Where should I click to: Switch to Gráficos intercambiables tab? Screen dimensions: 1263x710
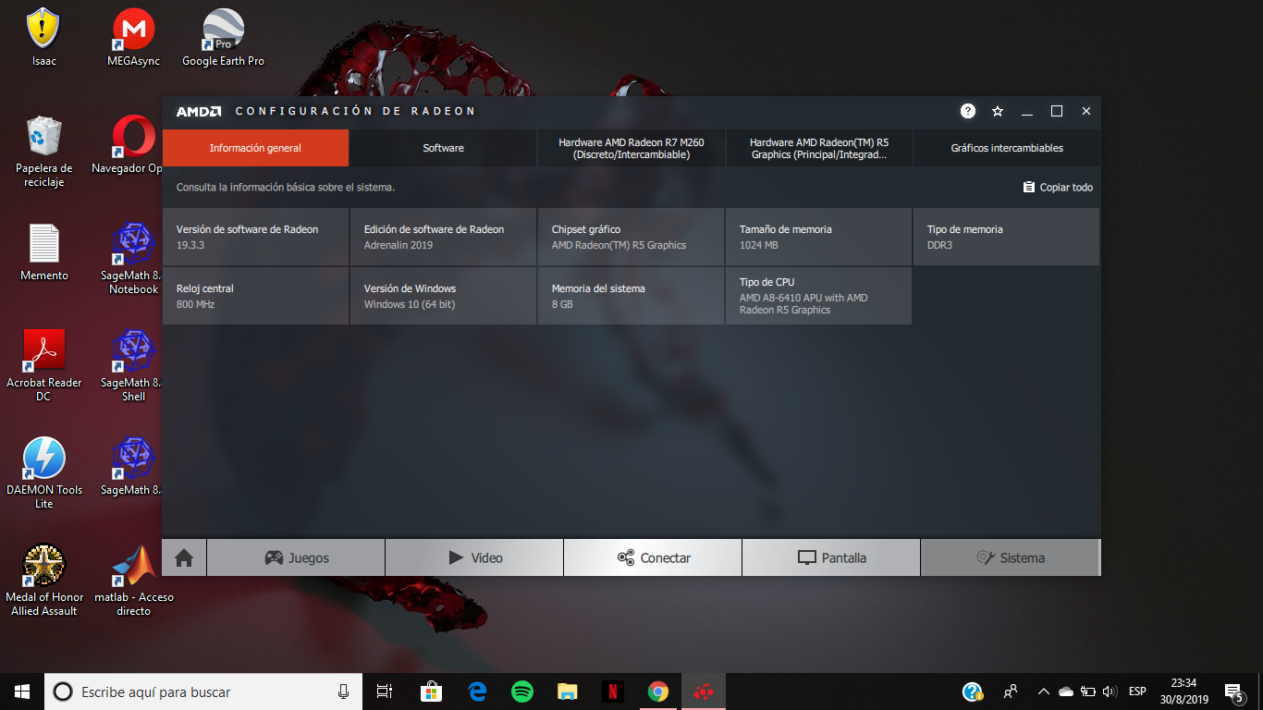1007,148
